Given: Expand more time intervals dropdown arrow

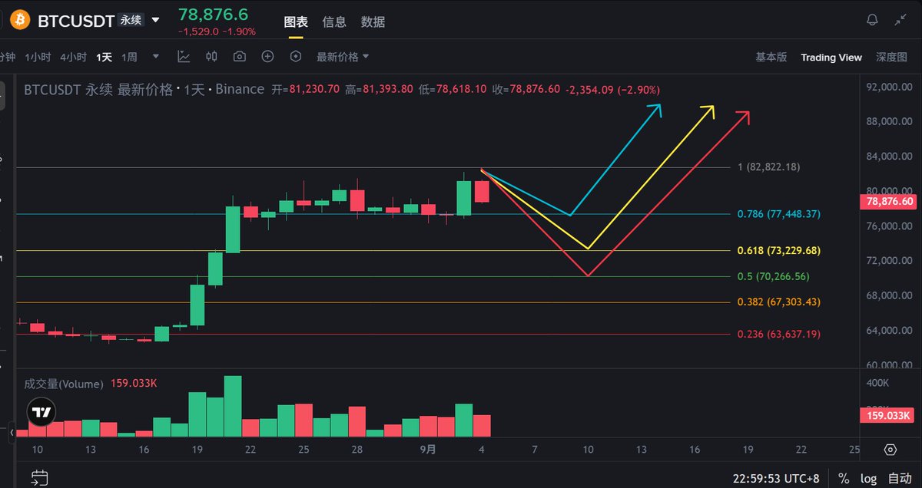Looking at the screenshot, I should click(156, 57).
